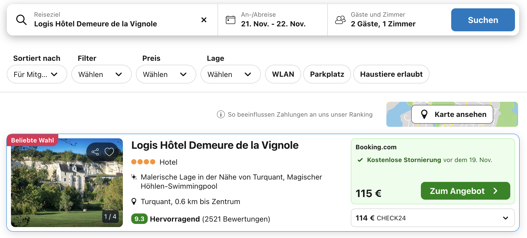Save the hotel via the heart icon
This screenshot has width=527, height=238.
point(109,151)
